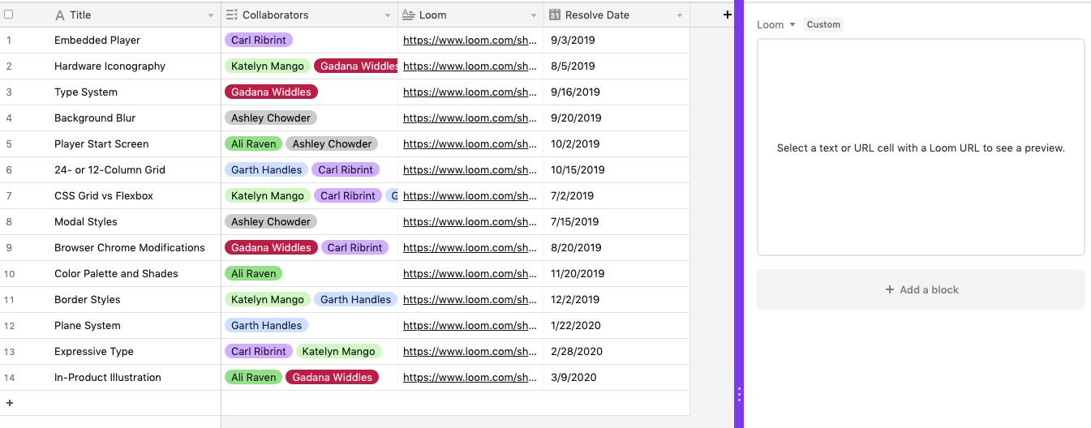Image resolution: width=1091 pixels, height=428 pixels.
Task: Click row number 5 in the grid
Action: [9, 143]
